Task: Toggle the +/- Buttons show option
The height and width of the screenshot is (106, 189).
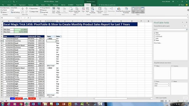Action: pyautogui.click(x=138, y=10)
